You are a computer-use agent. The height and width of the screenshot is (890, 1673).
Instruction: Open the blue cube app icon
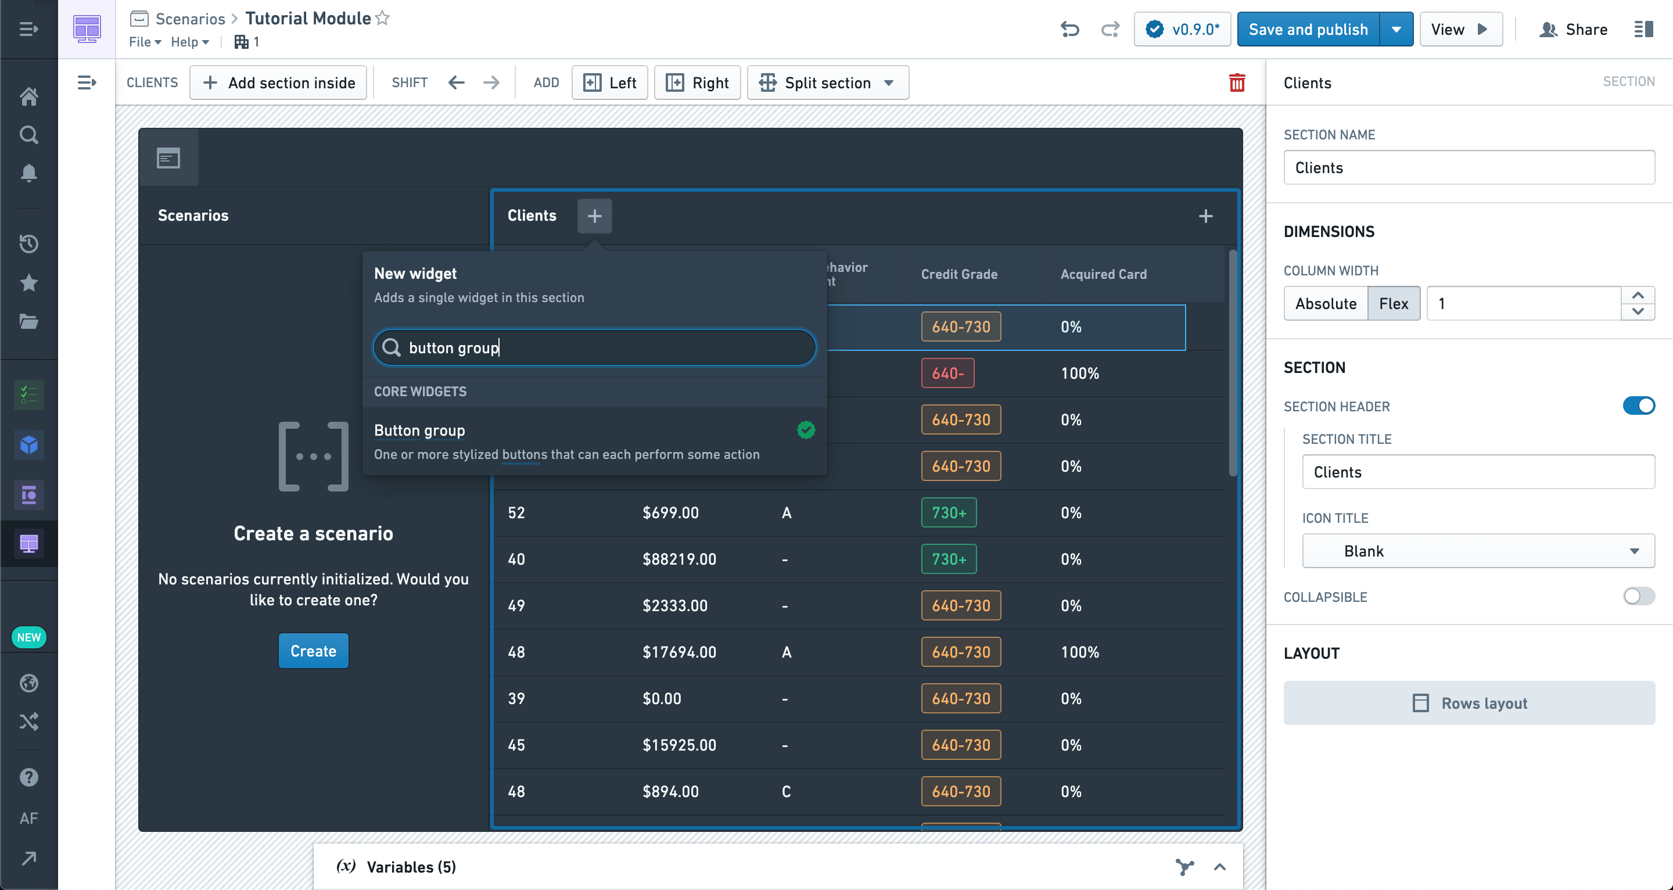28,445
